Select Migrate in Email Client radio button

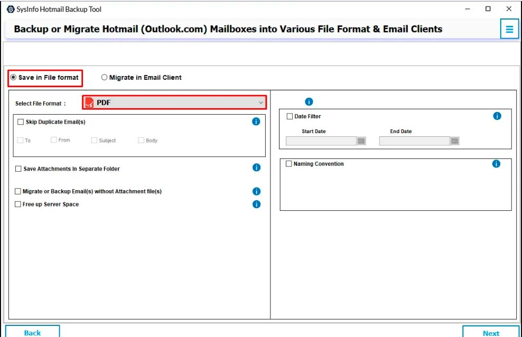click(104, 77)
